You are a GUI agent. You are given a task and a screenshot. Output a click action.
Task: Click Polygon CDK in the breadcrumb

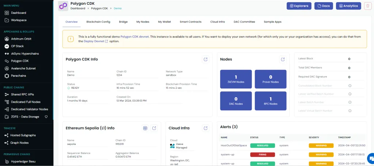[x=99, y=8]
